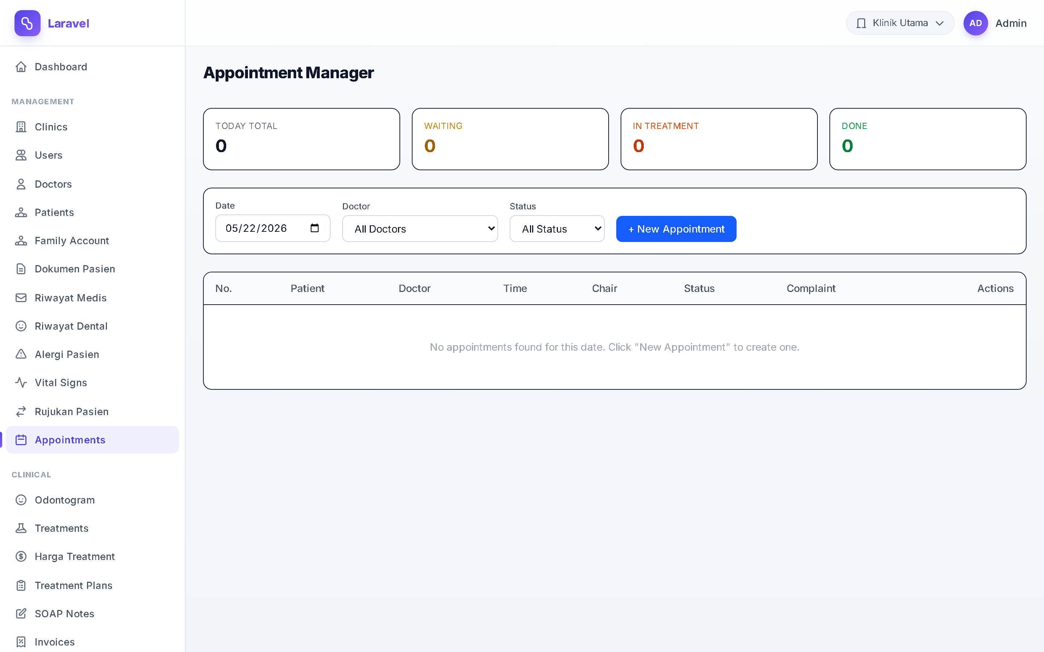Click the Users group icon
1044x652 pixels.
coord(21,155)
